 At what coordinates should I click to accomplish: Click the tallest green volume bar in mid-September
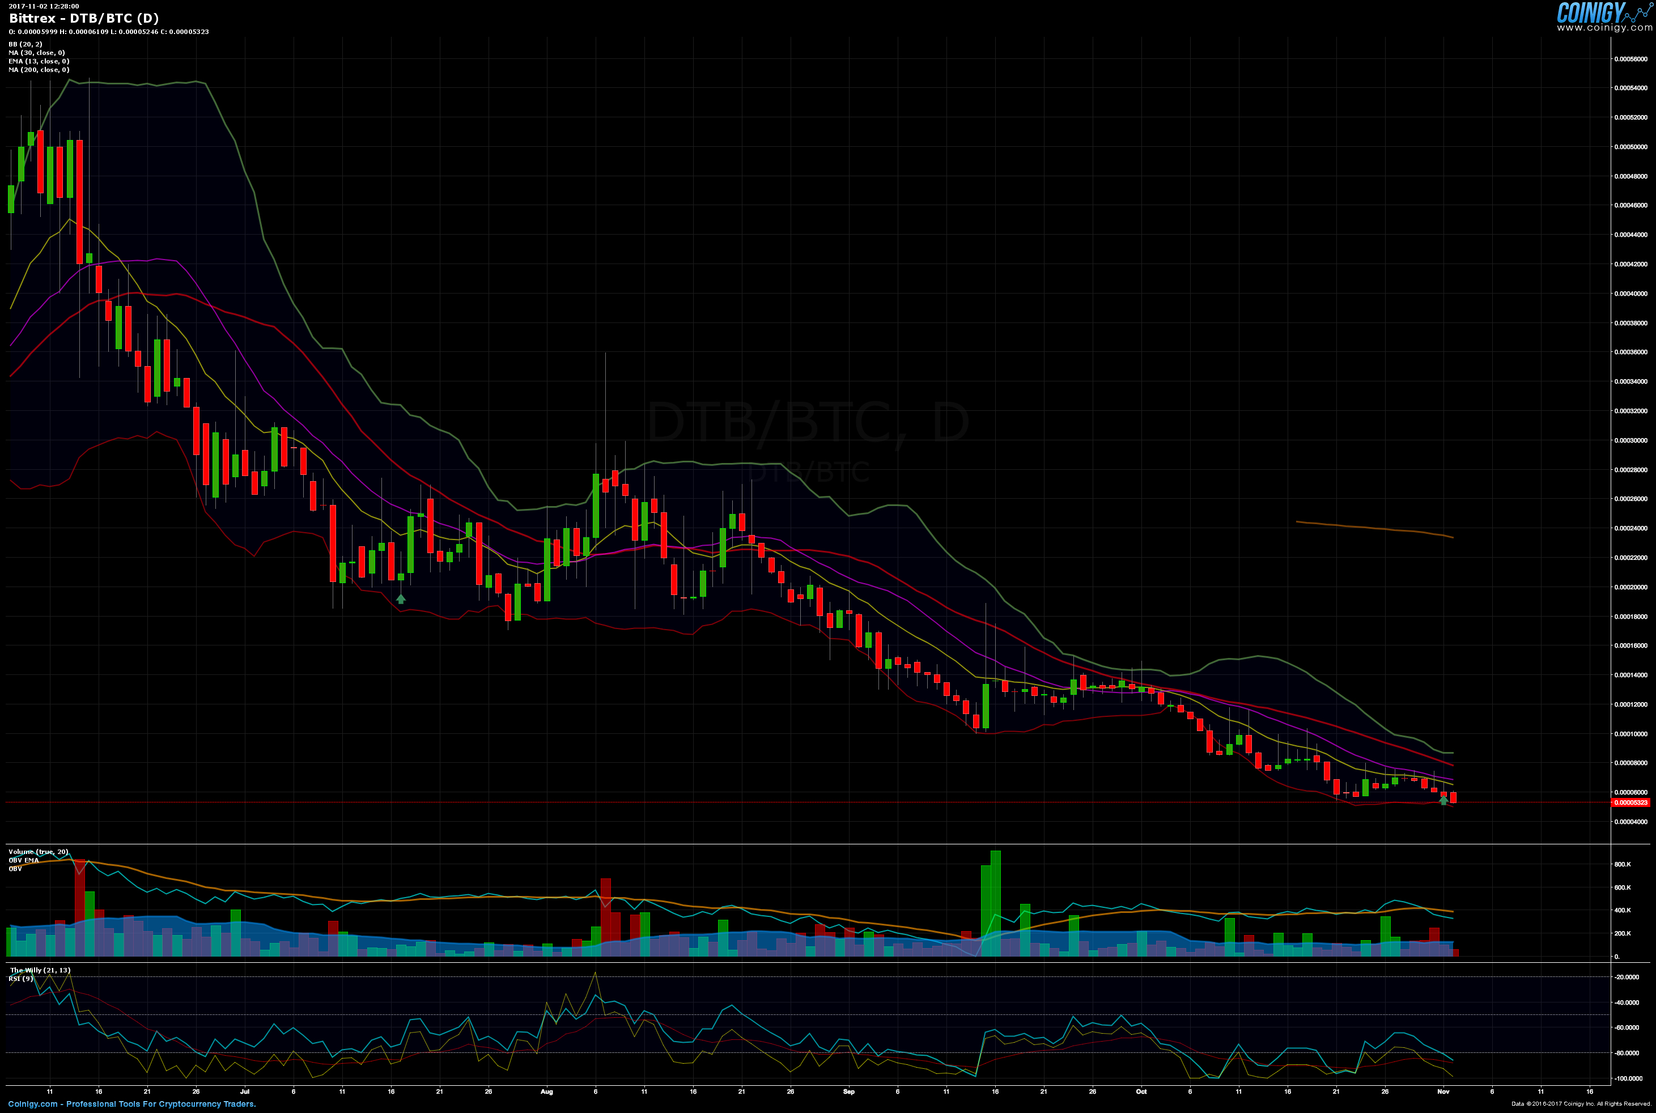995,903
